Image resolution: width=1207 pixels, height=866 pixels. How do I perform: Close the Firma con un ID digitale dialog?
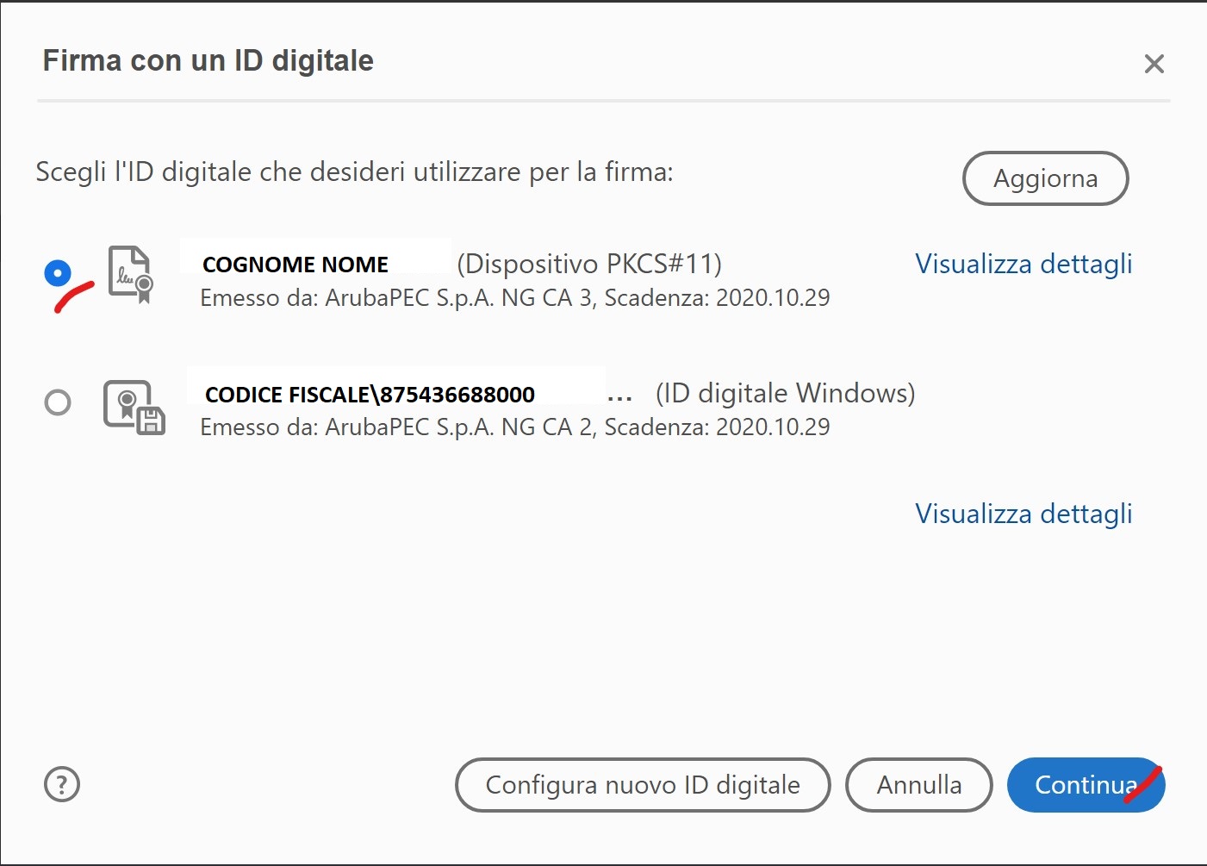1154,64
